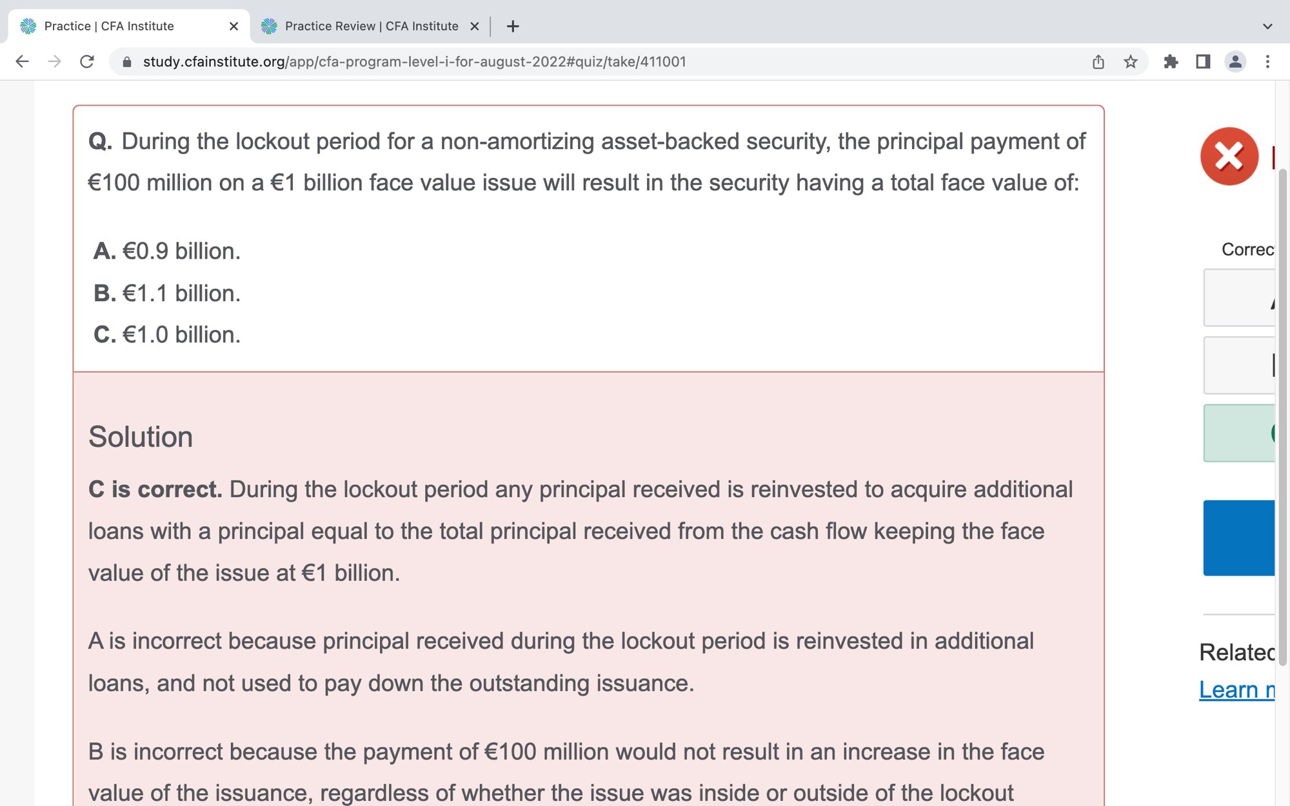1290x806 pixels.
Task: Close the Practice | CFA Institute tab
Action: tap(233, 26)
